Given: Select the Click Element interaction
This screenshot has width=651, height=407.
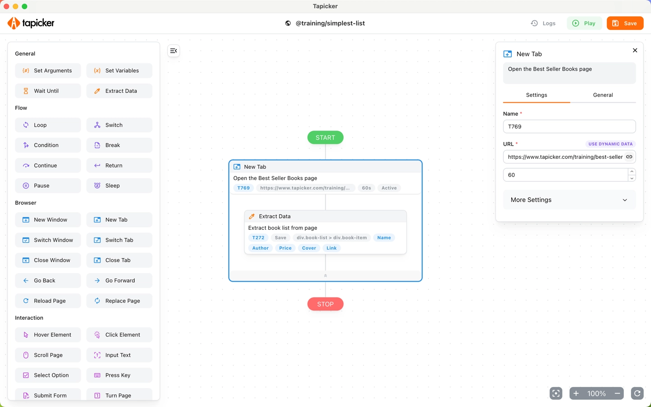Looking at the screenshot, I should pos(119,335).
